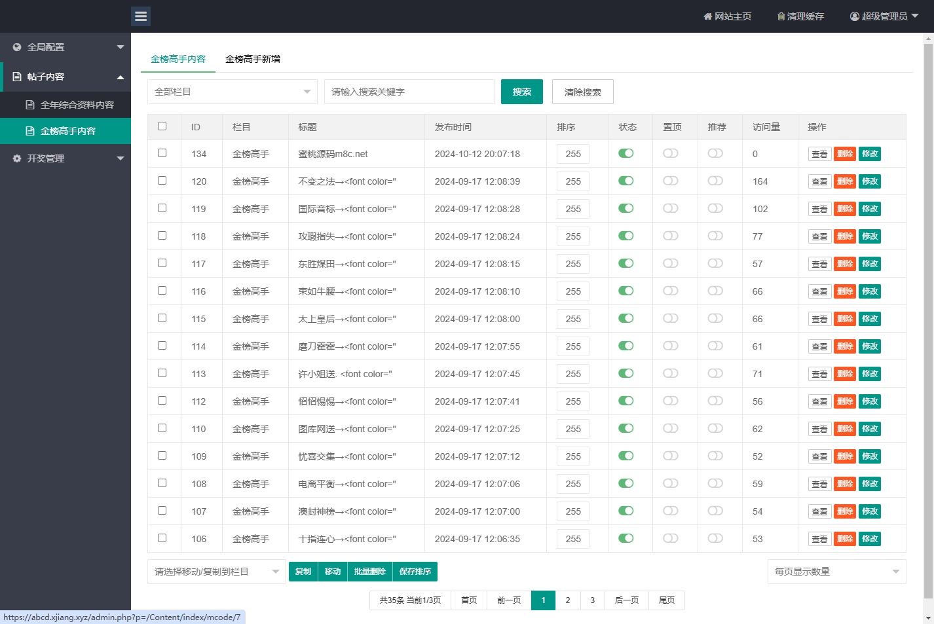Enable the 推荐 switch for ID 106
934x624 pixels.
pos(715,538)
